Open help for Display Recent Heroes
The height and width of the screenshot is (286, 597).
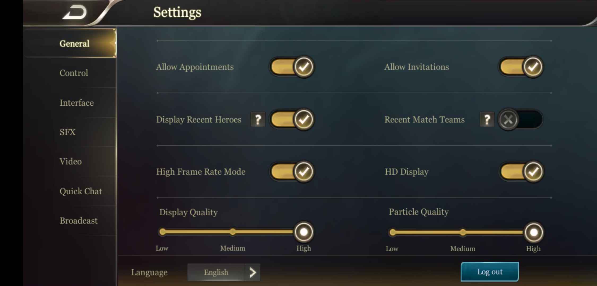(x=258, y=119)
